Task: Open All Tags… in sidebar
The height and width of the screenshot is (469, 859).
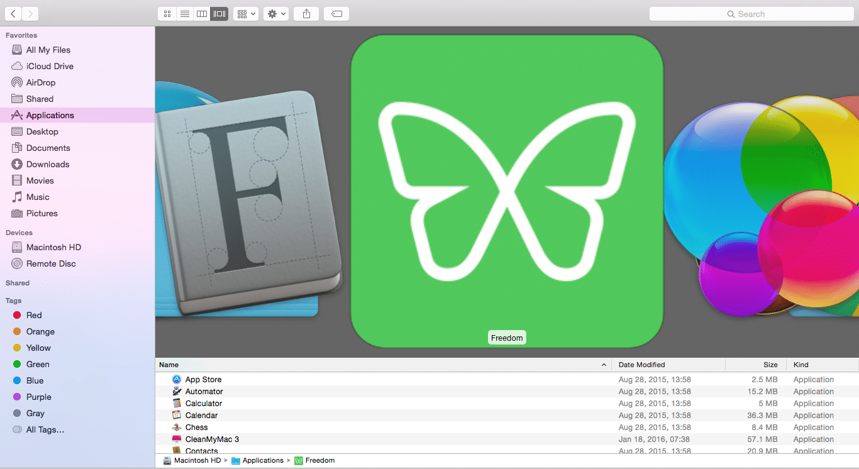Action: (x=77, y=429)
